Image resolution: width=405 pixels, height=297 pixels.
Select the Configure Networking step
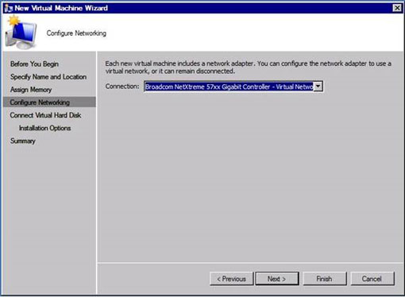pos(49,102)
